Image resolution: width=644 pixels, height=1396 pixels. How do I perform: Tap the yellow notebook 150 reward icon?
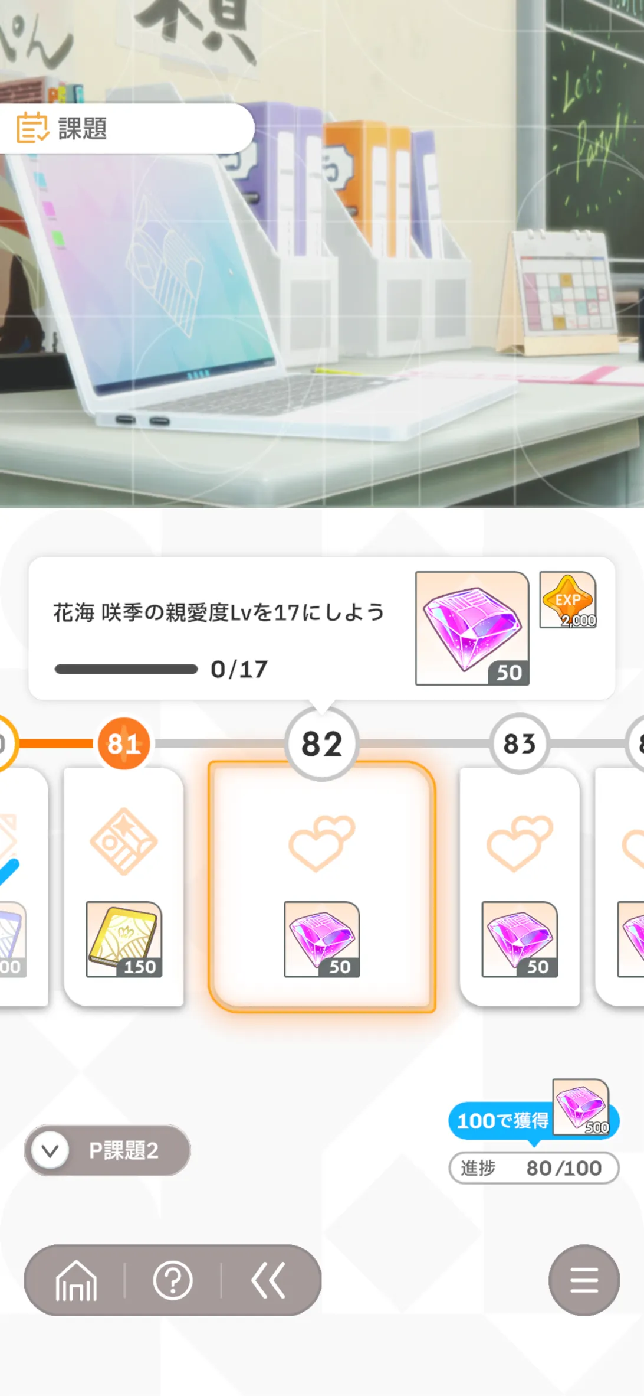click(124, 939)
